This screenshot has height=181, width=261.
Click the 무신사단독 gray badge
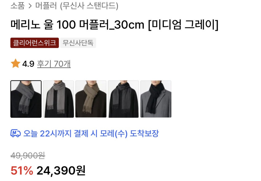tap(78, 43)
